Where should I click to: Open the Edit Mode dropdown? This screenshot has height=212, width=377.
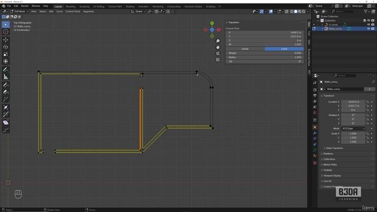(19, 12)
